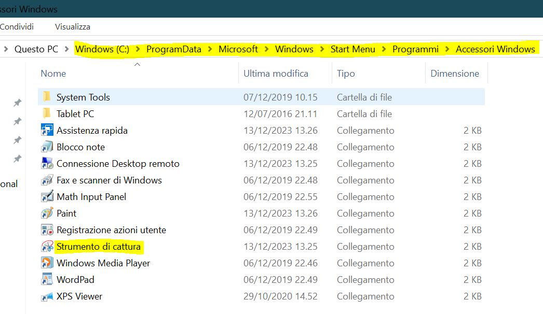Viewport: 543px width, 314px height.
Task: Expand chevron after Questo PC
Action: coord(66,49)
